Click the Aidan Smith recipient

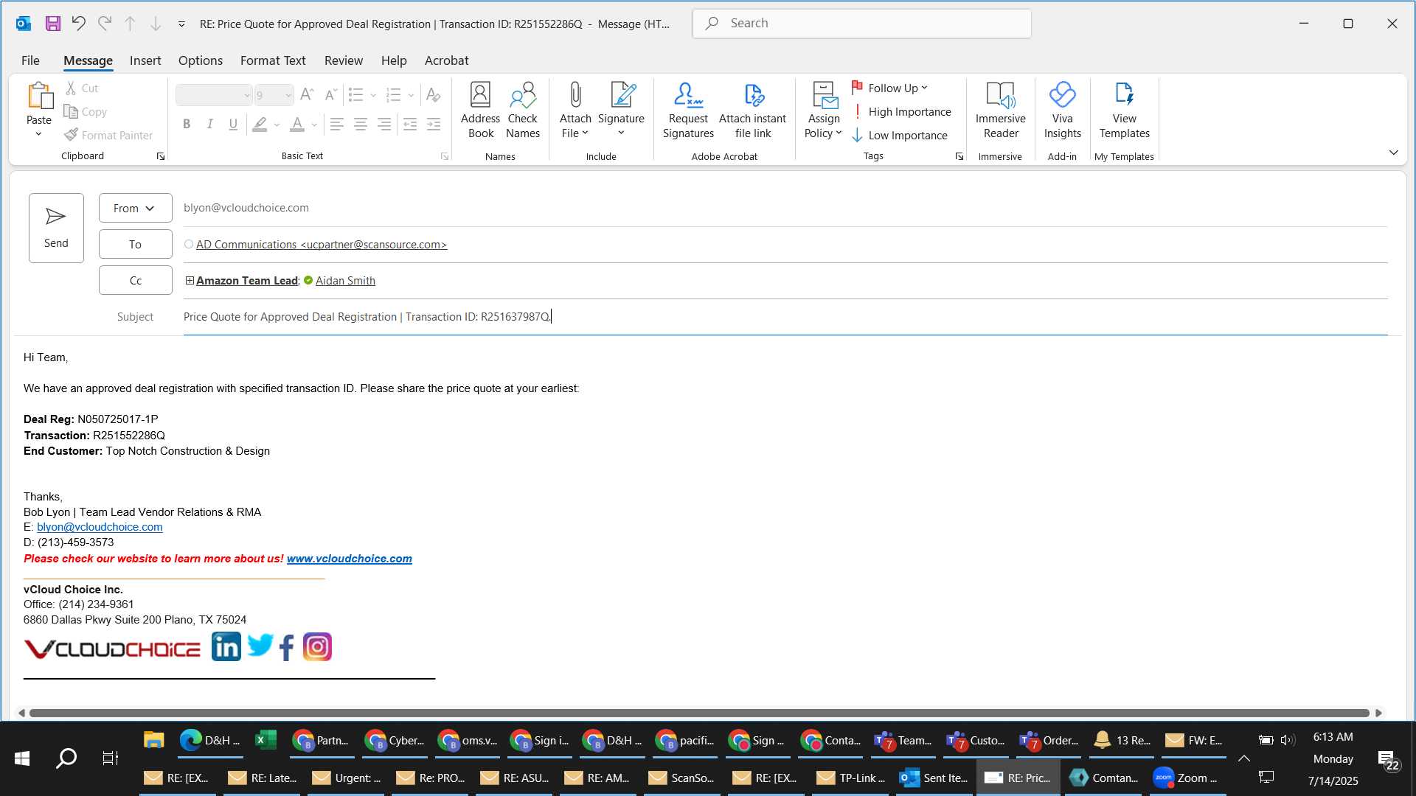[x=345, y=280]
